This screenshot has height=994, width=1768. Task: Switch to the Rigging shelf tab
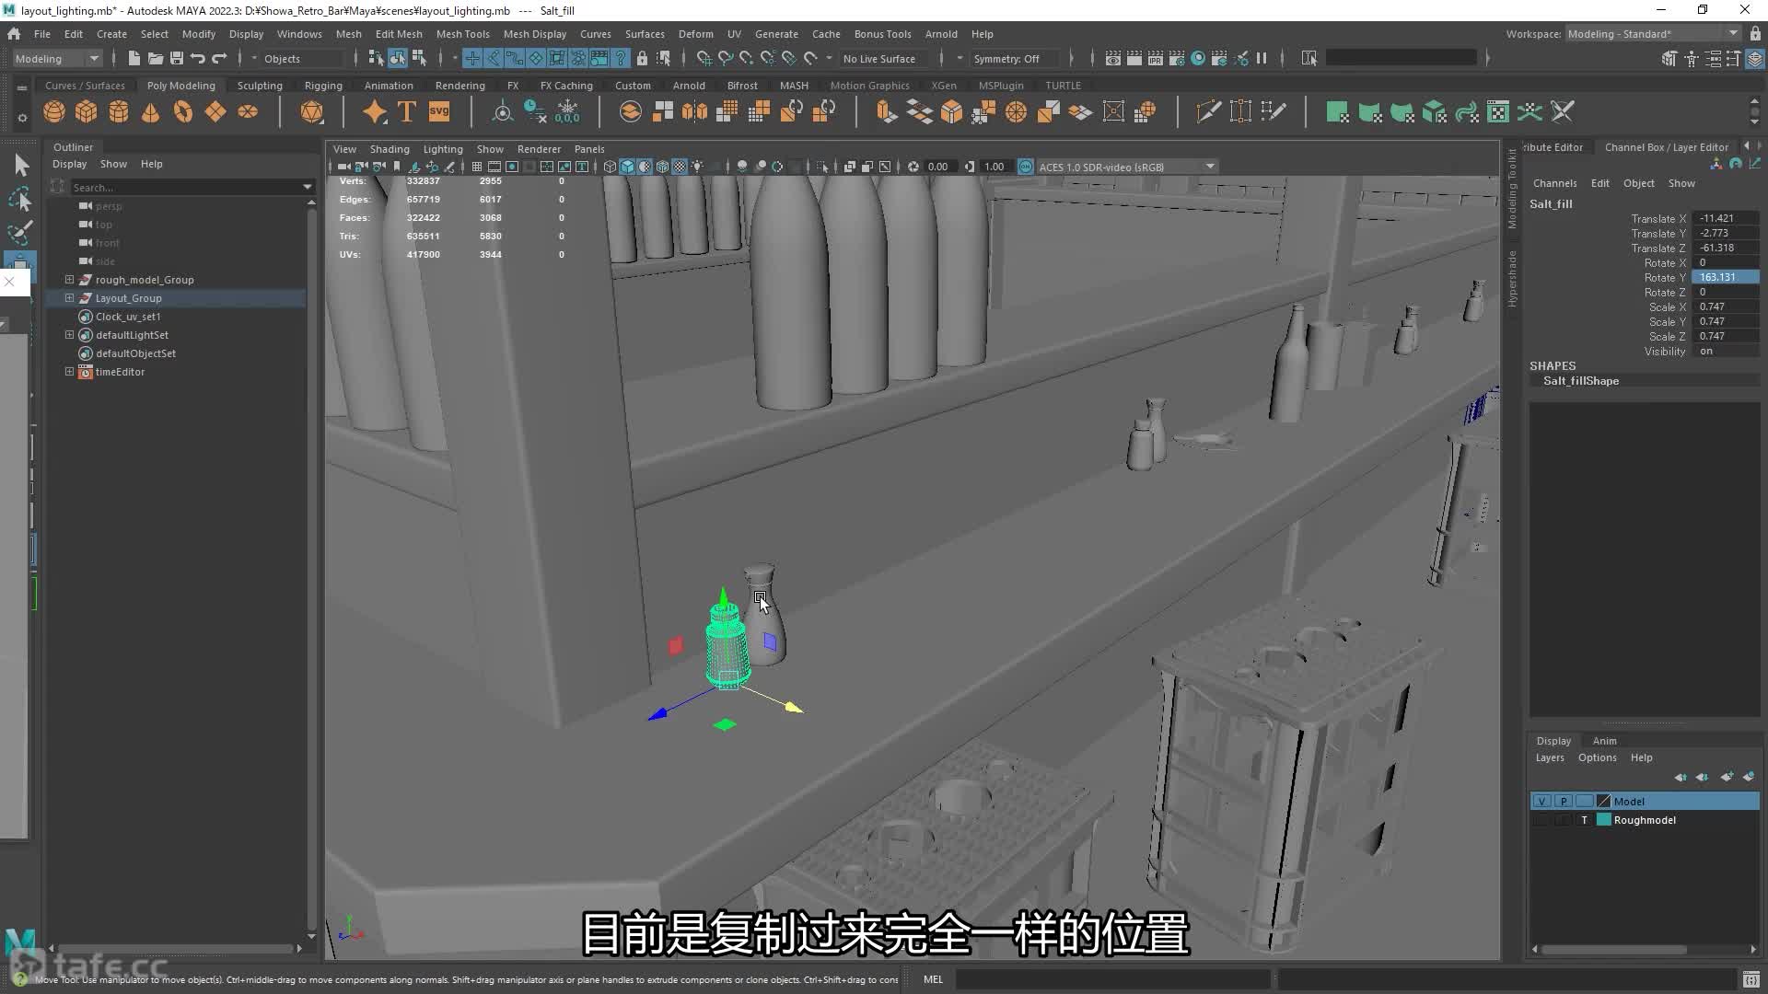point(323,86)
